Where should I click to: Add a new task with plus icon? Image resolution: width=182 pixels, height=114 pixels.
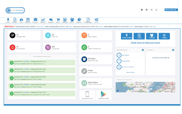pyautogui.click(x=173, y=50)
